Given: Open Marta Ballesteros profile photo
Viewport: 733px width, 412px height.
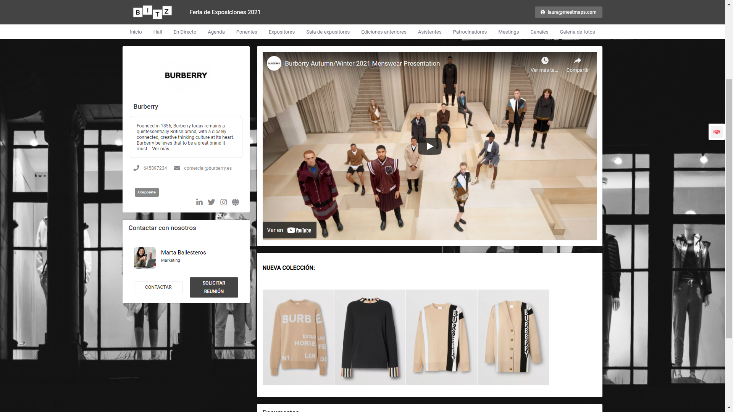Looking at the screenshot, I should pos(145,258).
